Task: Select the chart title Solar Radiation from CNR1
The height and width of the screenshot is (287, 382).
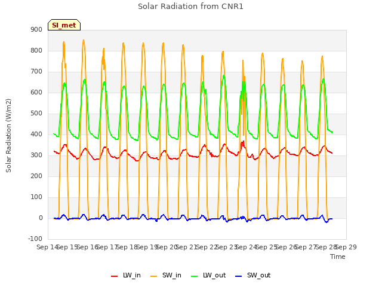Action: (190, 7)
